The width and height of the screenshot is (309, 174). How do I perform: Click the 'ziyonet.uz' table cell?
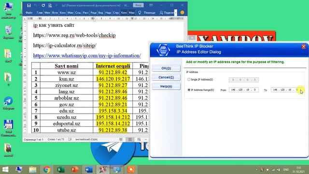67,85
